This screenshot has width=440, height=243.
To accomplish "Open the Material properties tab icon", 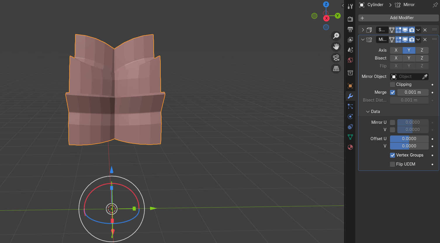I will pos(350,147).
